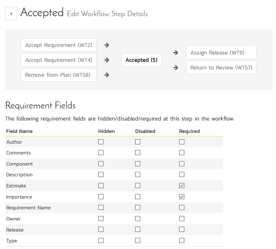
Task: Enable Disabled checkbox for Comments field
Action: 138,153
